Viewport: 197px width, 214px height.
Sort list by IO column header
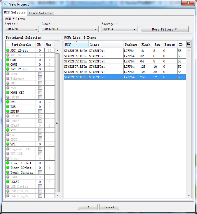(x=182, y=45)
